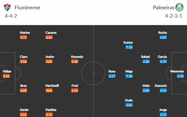The image size is (187, 117).
Task: Click Paulista's 6.75 rating badge
Action: coord(49,115)
